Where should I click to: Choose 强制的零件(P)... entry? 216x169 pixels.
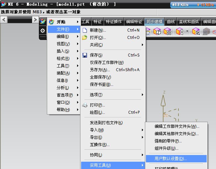(176, 141)
